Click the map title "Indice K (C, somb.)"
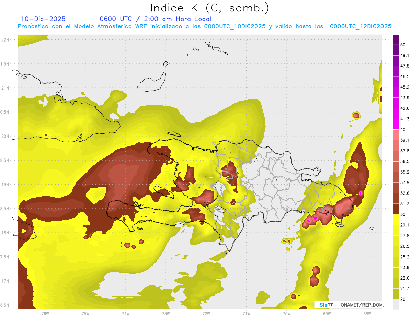 point(210,8)
